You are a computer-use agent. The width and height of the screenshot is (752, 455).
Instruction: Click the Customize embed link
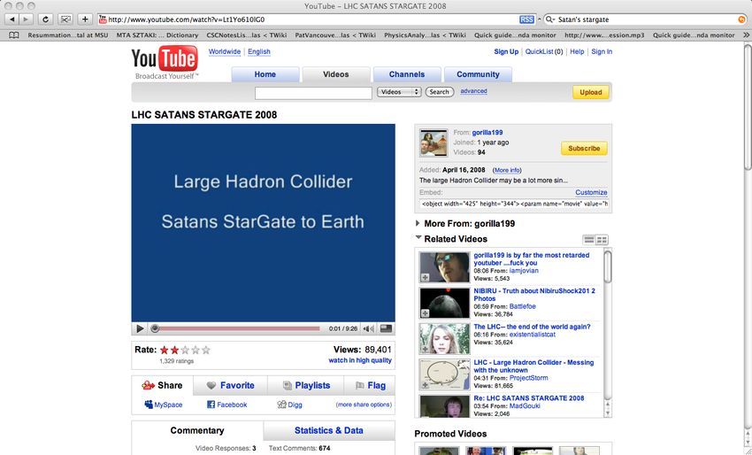point(591,192)
